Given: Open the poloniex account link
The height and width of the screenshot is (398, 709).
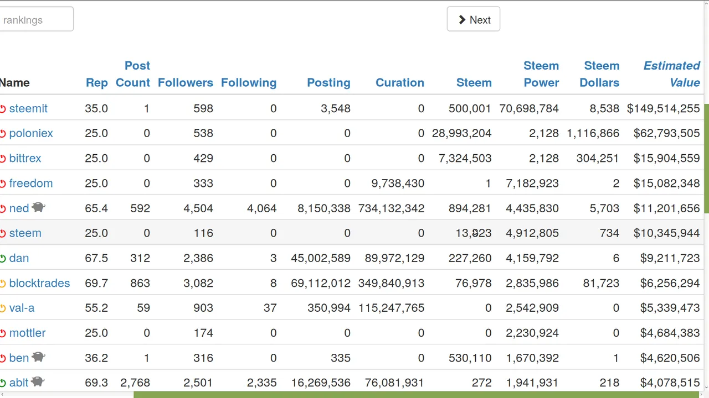Looking at the screenshot, I should coord(31,133).
